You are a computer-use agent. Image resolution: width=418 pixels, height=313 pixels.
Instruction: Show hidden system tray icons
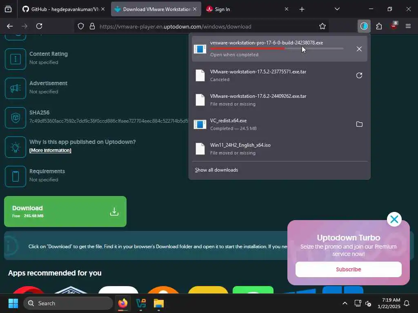(x=345, y=303)
